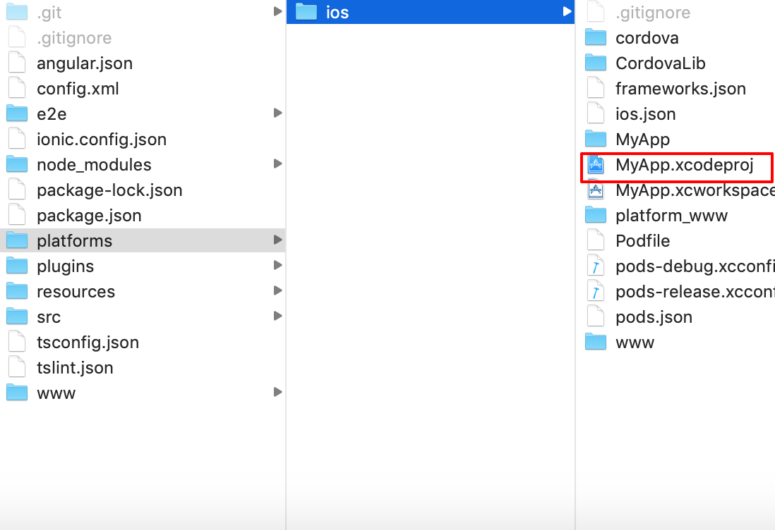
Task: Click the angular.json file icon
Action: [x=17, y=63]
